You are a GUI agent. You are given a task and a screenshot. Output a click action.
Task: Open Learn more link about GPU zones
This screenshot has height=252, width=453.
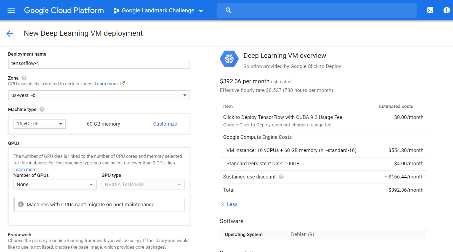[x=106, y=84]
